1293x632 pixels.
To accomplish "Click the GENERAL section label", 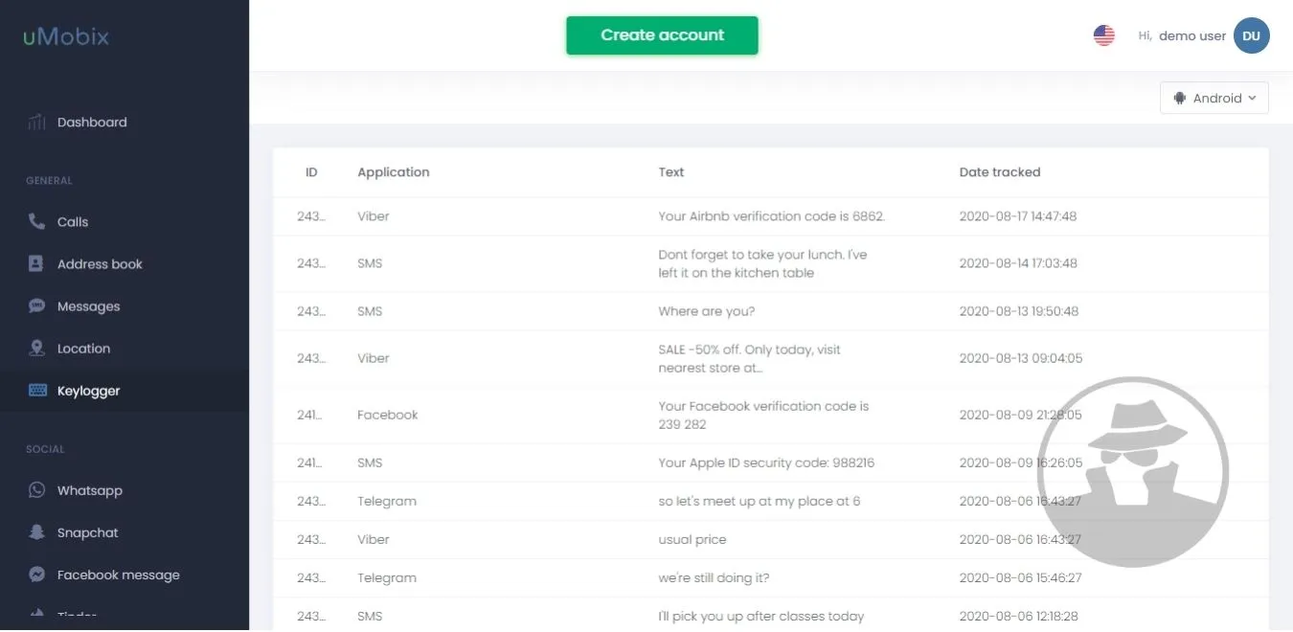I will [x=49, y=180].
